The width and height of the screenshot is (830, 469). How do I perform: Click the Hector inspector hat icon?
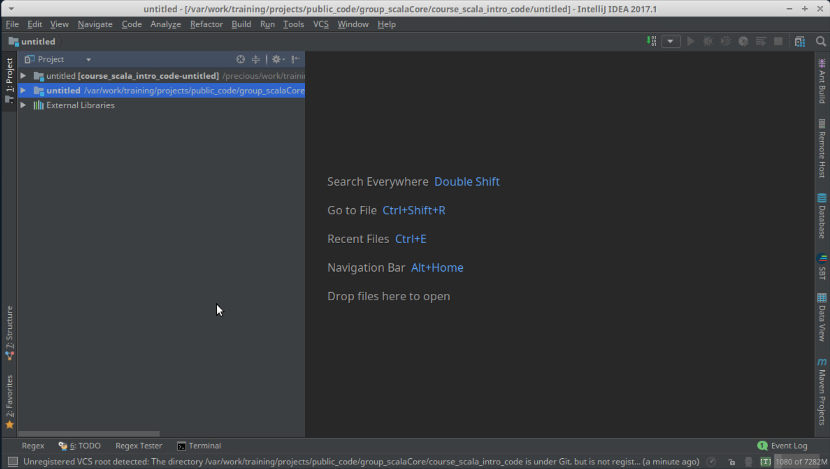pos(748,462)
